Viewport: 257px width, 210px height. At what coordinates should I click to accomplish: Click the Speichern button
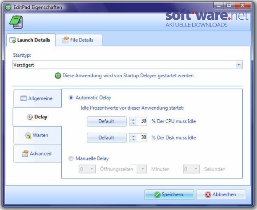(x=169, y=194)
